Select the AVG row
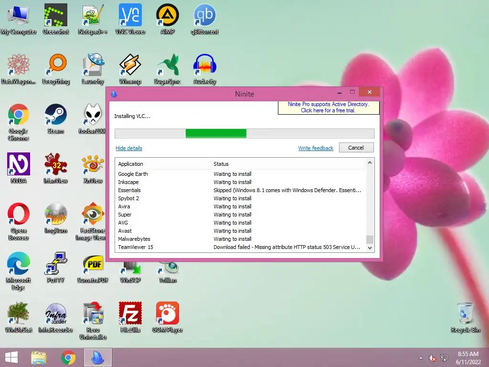Screen dimensions: 489x367 [x=240, y=223]
